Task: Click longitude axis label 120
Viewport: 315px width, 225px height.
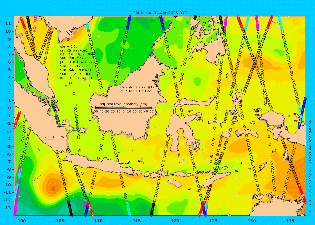Action: (175, 220)
